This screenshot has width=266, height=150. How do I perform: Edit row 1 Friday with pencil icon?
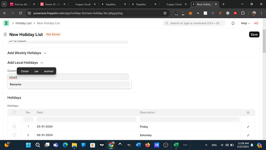pos(248,127)
